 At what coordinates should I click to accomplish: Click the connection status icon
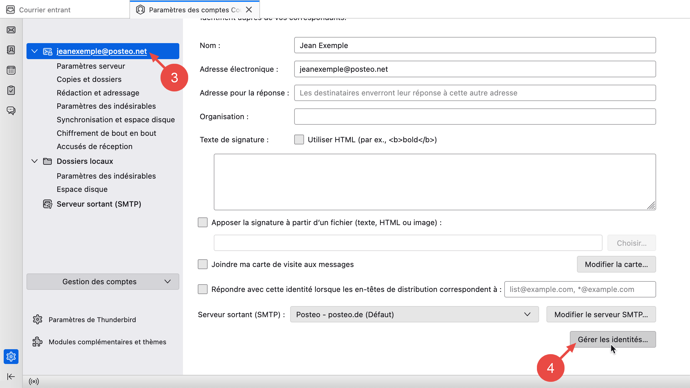pyautogui.click(x=34, y=382)
